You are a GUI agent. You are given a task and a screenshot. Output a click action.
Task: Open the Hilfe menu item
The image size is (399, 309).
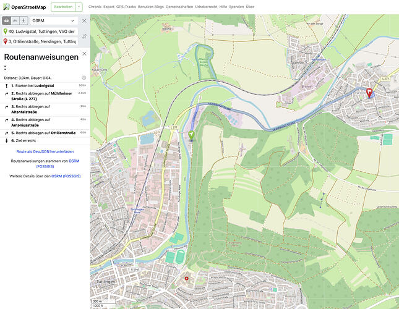click(x=223, y=7)
